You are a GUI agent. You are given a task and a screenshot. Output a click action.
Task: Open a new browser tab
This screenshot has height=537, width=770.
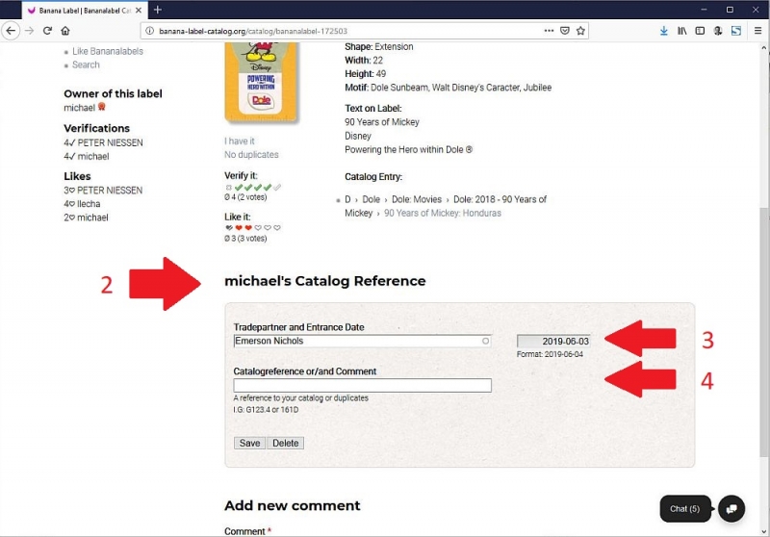point(158,10)
